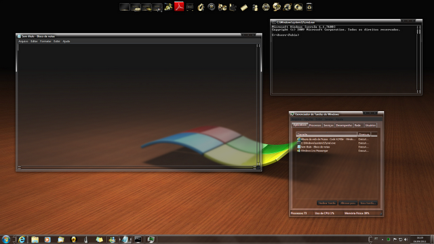Select the system32\cmd.exe task row

(x=333, y=143)
